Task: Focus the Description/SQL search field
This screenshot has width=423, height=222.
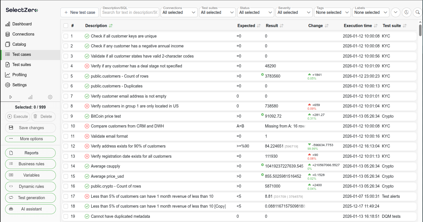Action: click(130, 12)
